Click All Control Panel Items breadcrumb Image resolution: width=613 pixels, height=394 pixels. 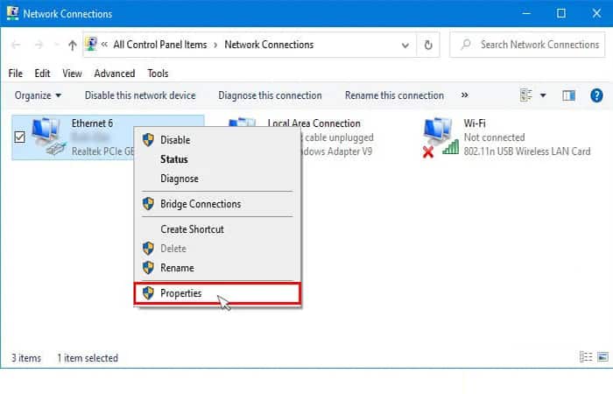160,45
